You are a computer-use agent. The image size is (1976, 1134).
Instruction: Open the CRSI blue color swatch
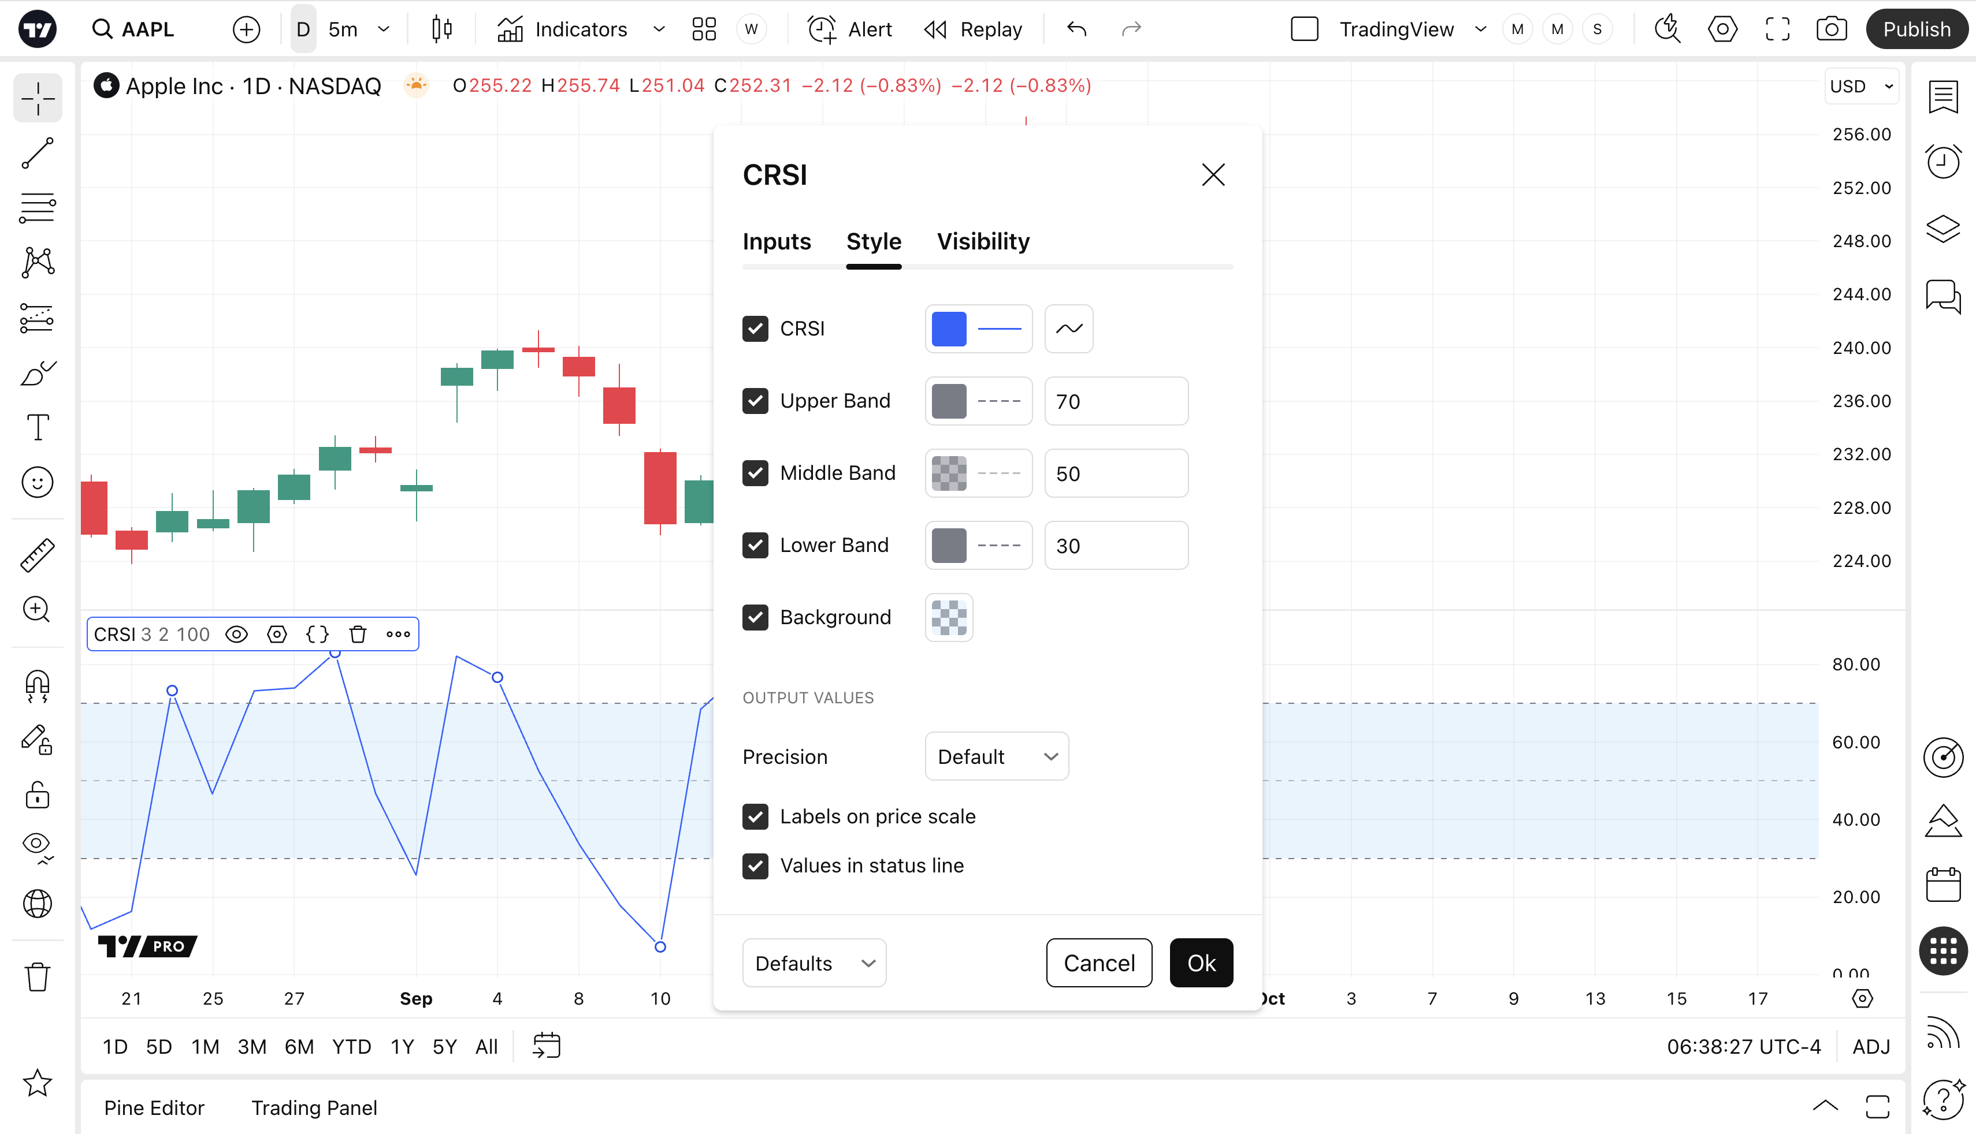click(948, 329)
